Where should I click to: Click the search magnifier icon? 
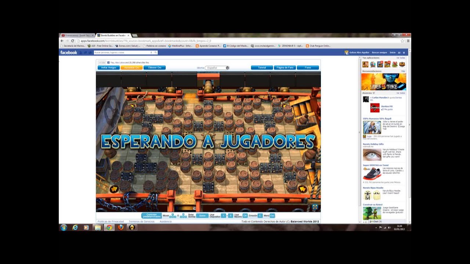pyautogui.click(x=155, y=52)
